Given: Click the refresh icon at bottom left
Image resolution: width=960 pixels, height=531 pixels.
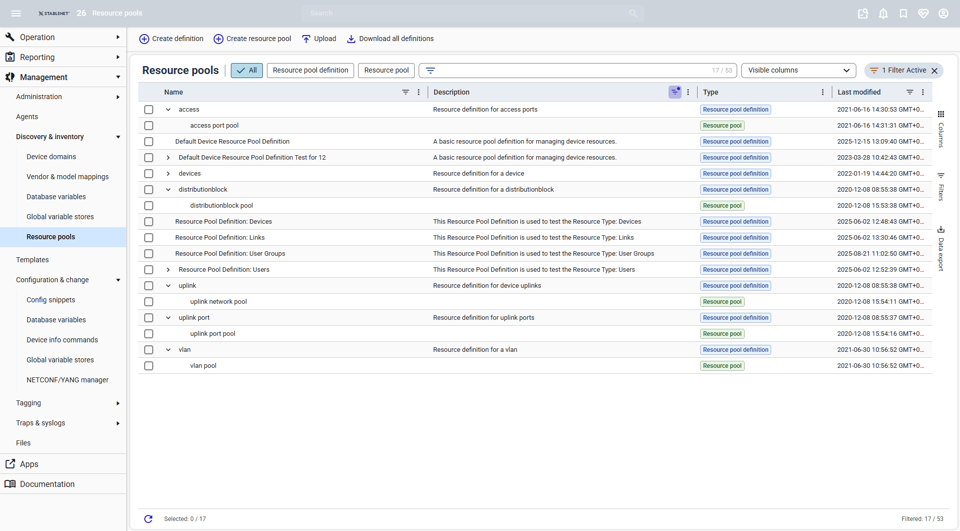Looking at the screenshot, I should coord(148,519).
